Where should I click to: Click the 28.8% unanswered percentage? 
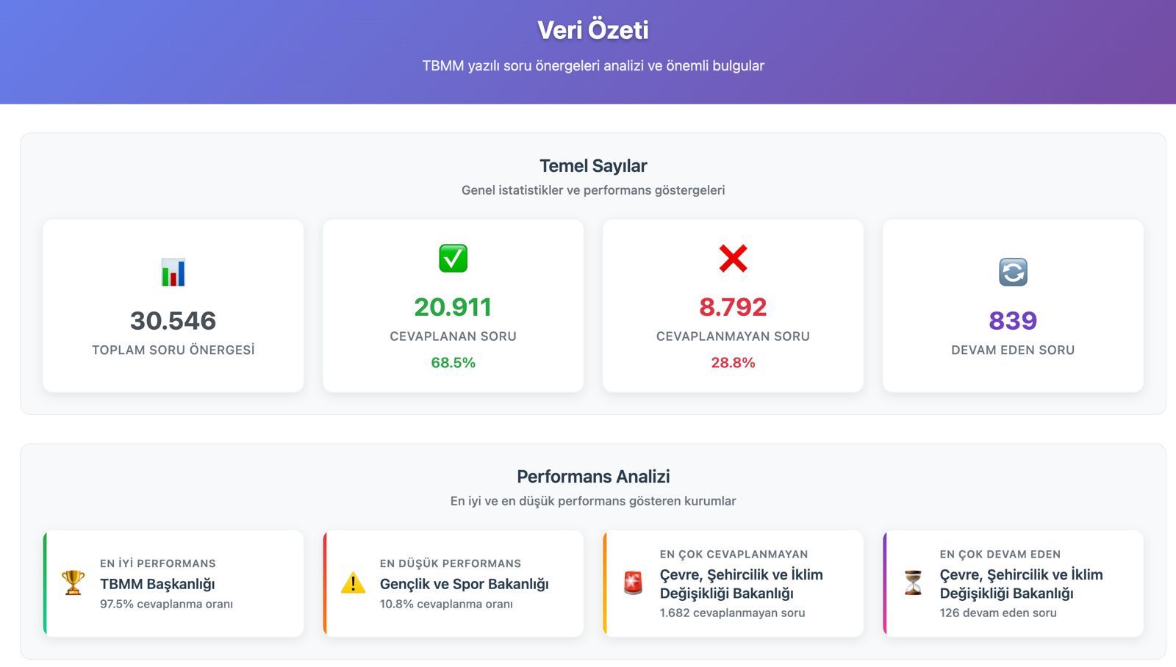pyautogui.click(x=733, y=363)
